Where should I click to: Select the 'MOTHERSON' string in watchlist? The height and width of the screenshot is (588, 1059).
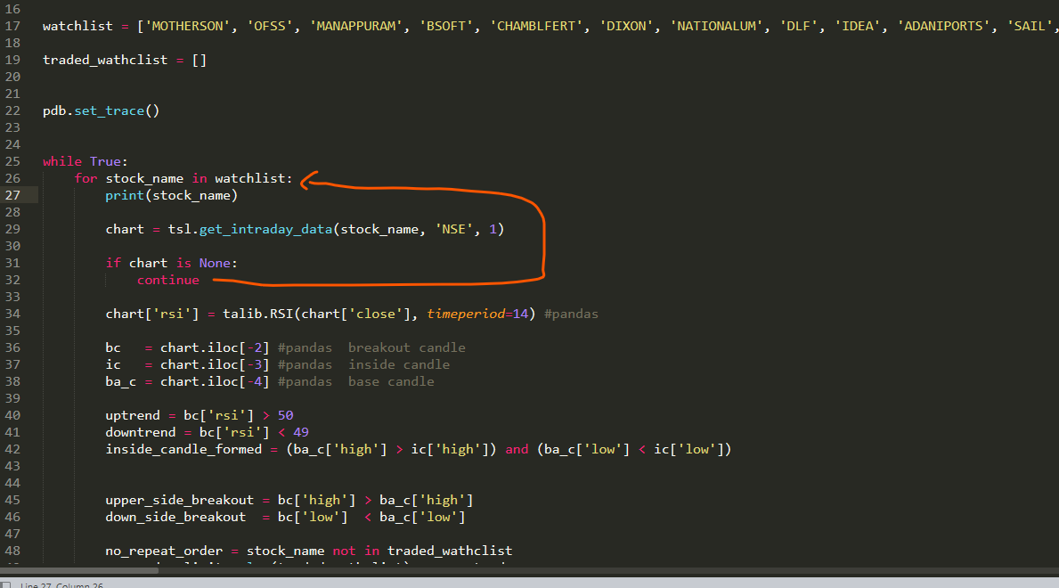187,27
